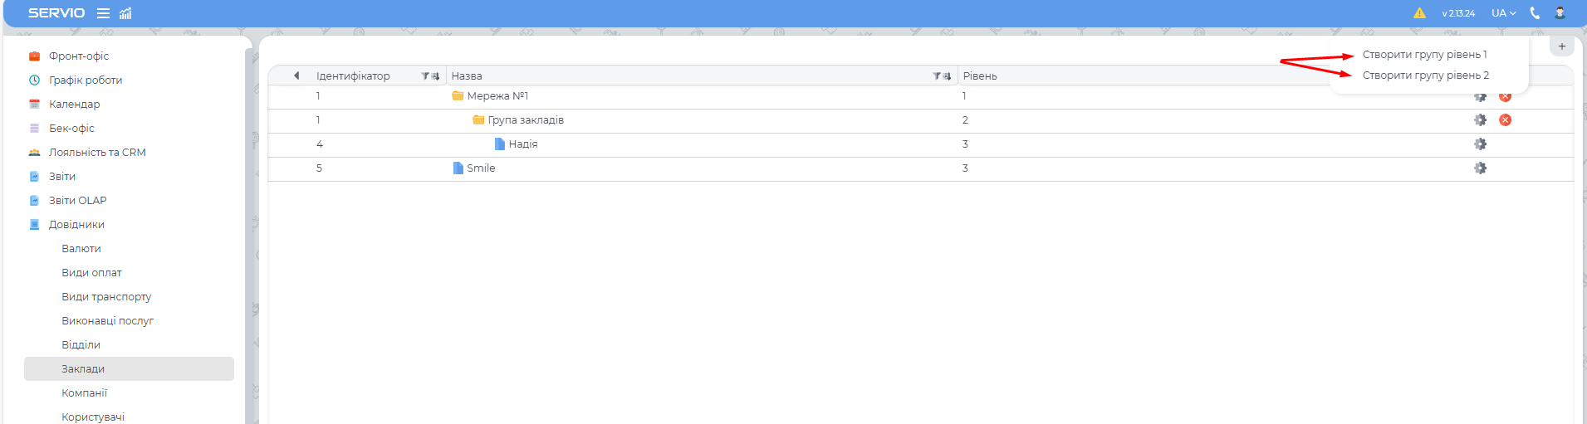Screen dimensions: 1587x424
Task: Click the phone icon in top bar
Action: point(1535,13)
